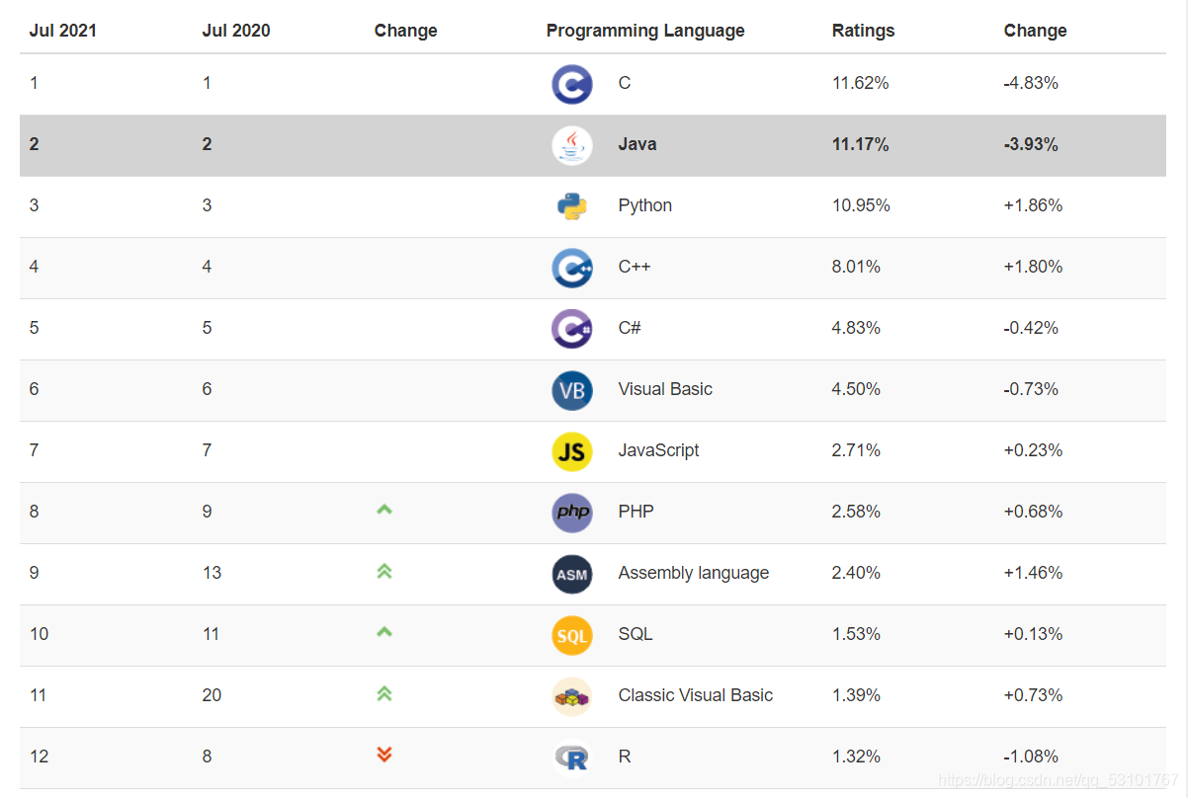This screenshot has width=1188, height=798.
Task: Click Jul 2020 rank 20 cell
Action: click(212, 695)
